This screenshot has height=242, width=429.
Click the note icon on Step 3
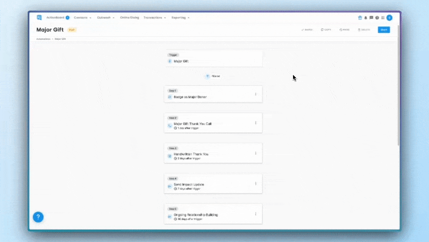coord(170,156)
